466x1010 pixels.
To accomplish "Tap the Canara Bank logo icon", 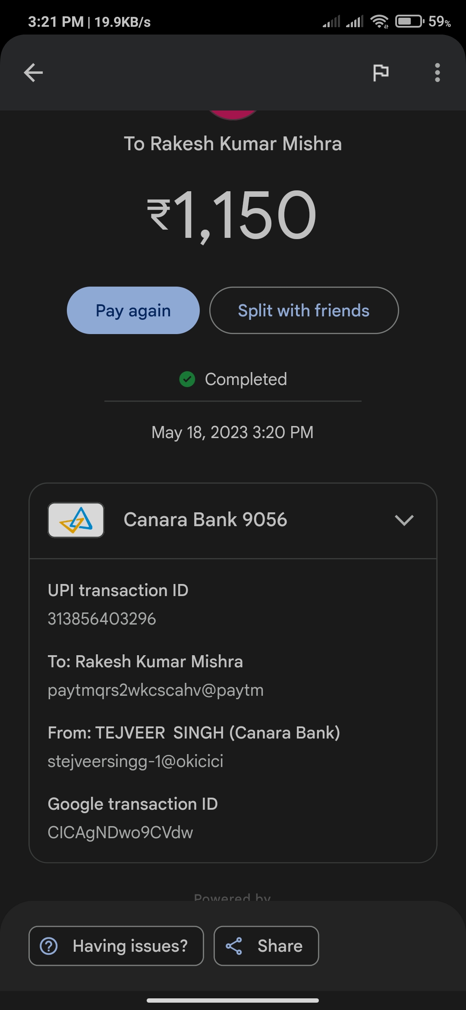I will click(76, 520).
